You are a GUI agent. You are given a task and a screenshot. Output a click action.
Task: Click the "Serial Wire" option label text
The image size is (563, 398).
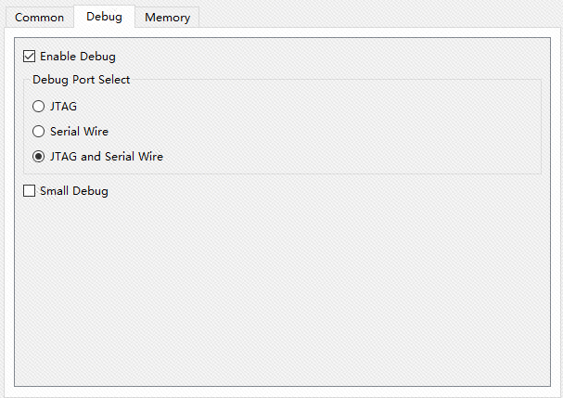(79, 132)
